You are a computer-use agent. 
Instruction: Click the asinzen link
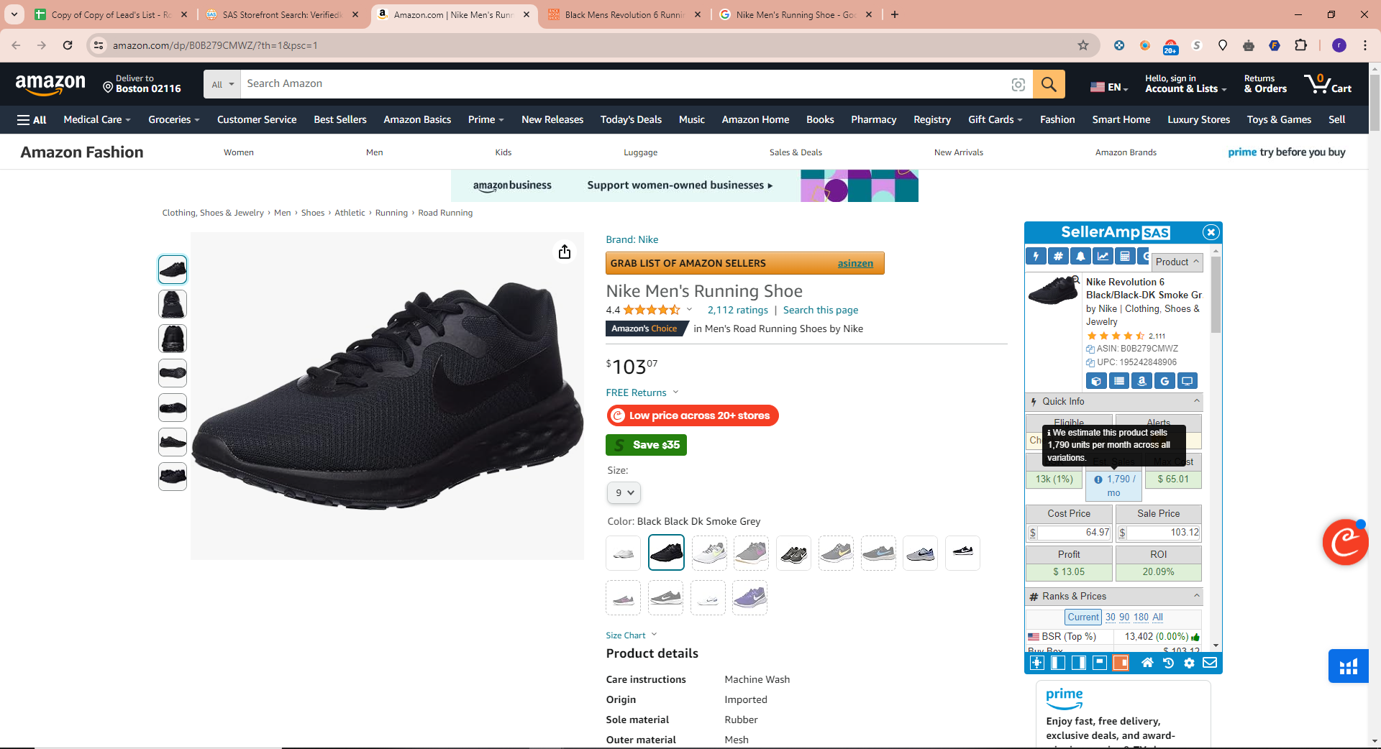click(855, 264)
